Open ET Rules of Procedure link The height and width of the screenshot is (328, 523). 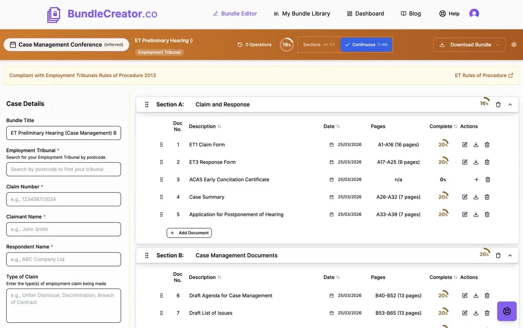tap(484, 75)
